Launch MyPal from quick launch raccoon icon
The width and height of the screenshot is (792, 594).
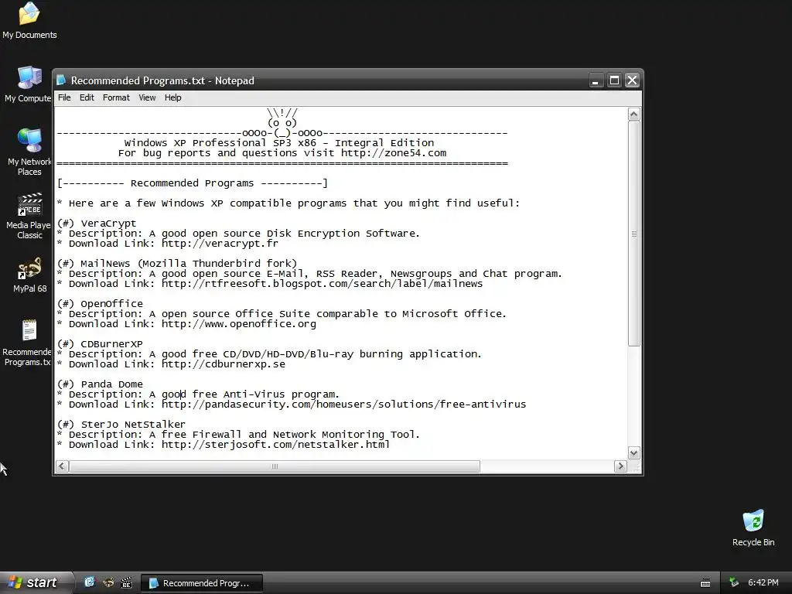[x=108, y=582]
